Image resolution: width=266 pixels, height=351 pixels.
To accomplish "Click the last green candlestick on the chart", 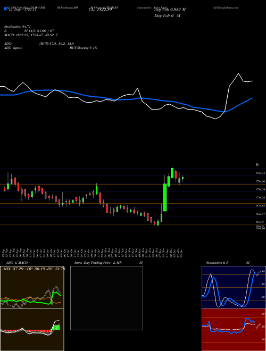I will tap(182, 178).
